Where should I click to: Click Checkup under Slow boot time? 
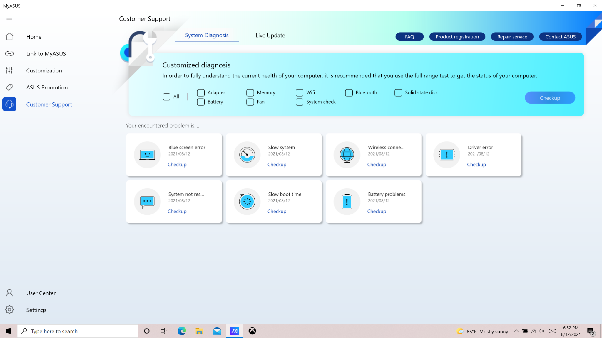pyautogui.click(x=277, y=212)
